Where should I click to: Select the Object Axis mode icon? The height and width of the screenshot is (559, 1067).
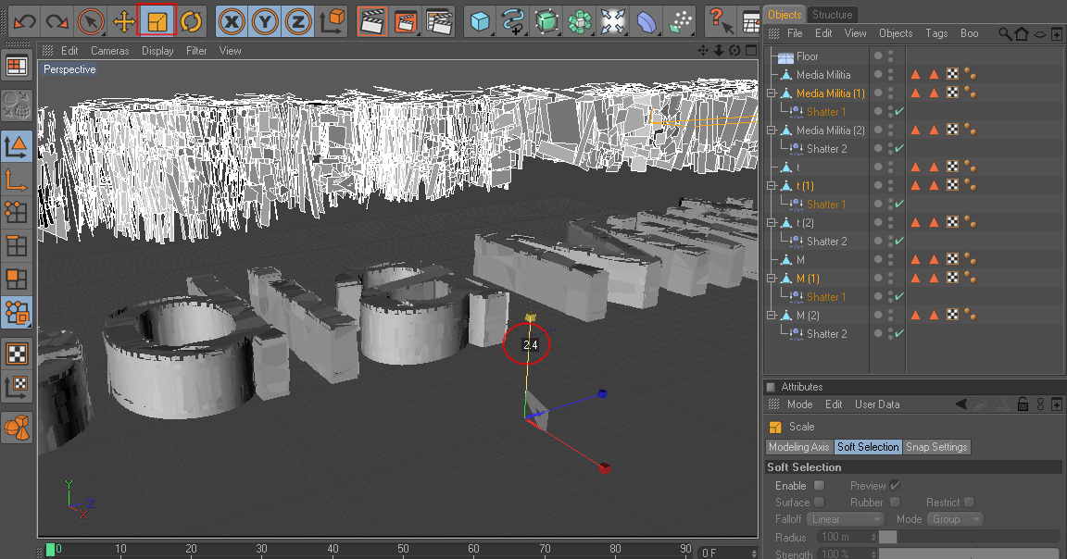click(17, 180)
